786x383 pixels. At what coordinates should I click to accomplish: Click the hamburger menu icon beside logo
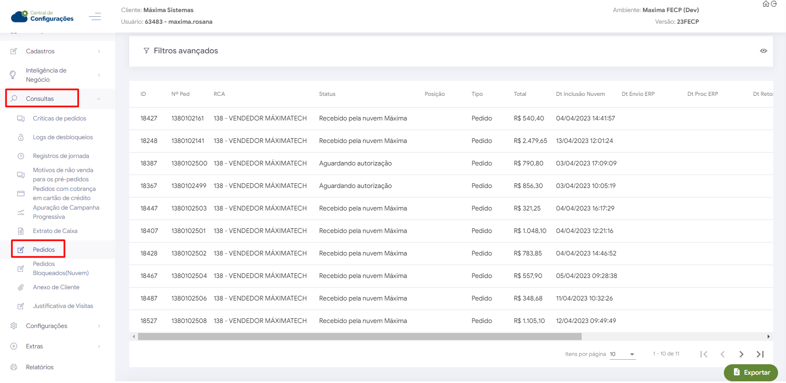click(95, 17)
